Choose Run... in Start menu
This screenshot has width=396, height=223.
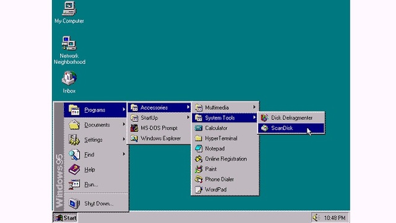96,185
